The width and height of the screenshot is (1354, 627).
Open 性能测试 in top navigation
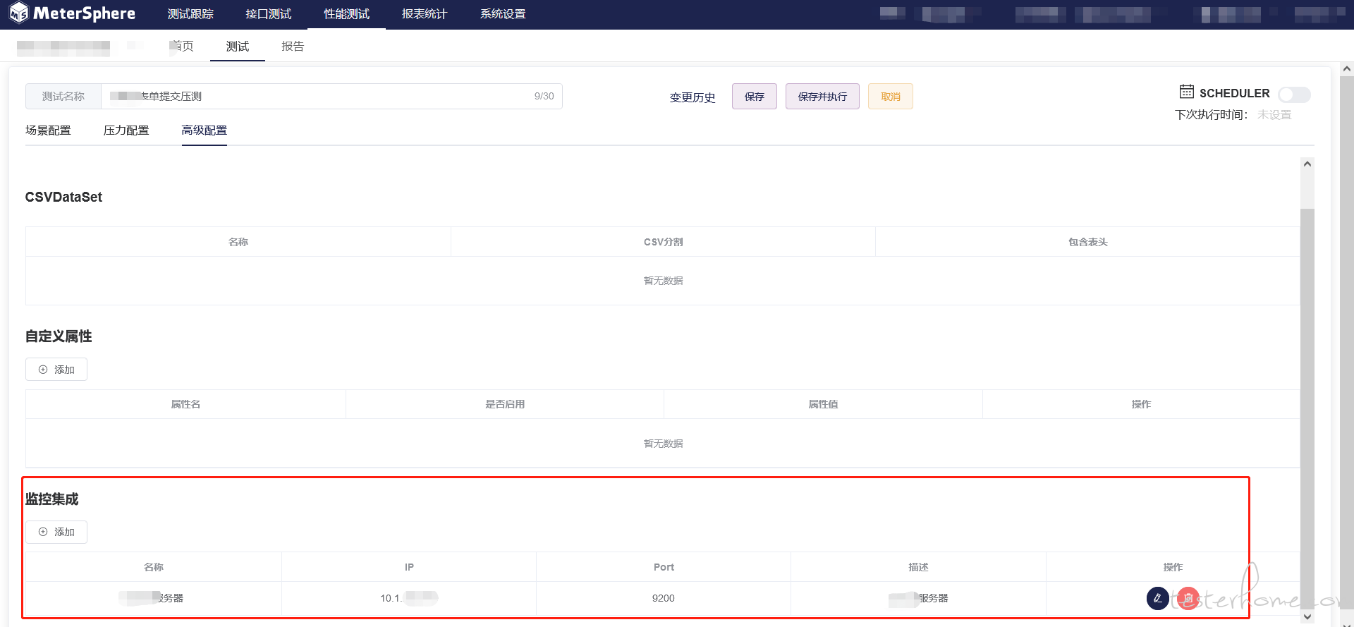click(x=346, y=14)
